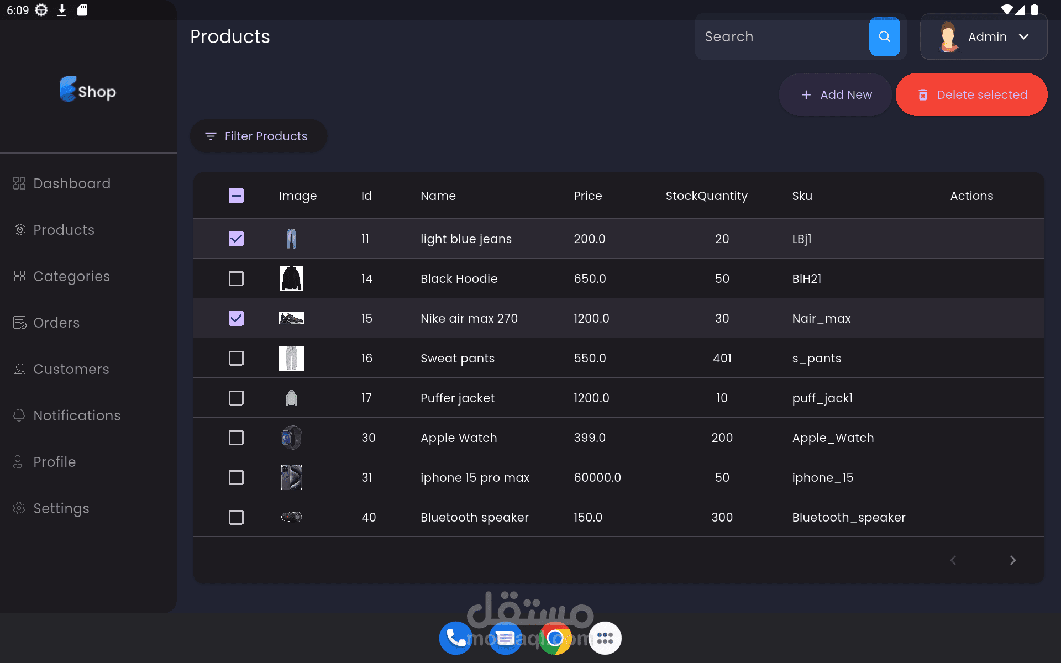Uncheck the light blue jeans row

[x=236, y=239]
